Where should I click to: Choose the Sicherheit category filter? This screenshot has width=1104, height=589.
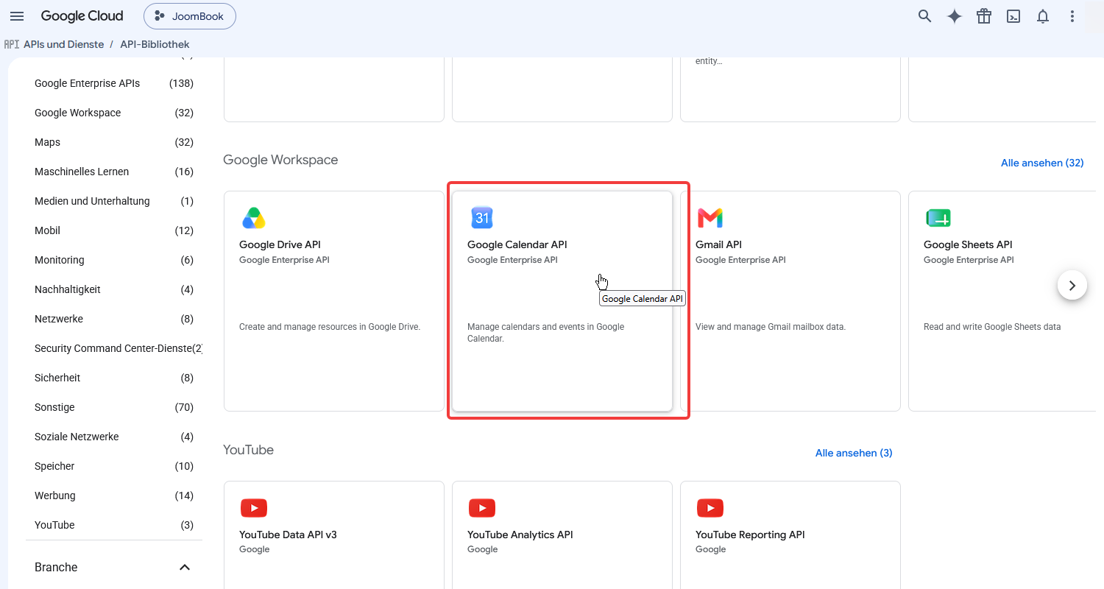[114, 378]
